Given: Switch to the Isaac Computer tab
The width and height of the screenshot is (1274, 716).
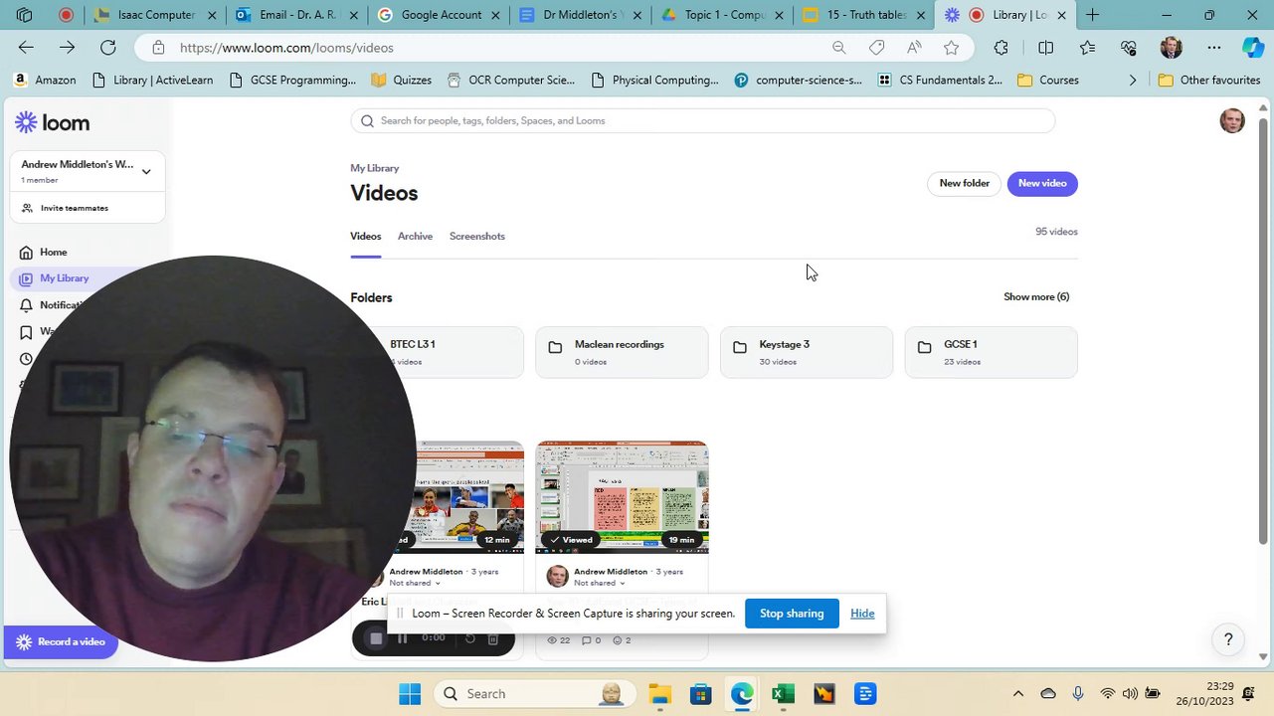Looking at the screenshot, I should coord(155,15).
